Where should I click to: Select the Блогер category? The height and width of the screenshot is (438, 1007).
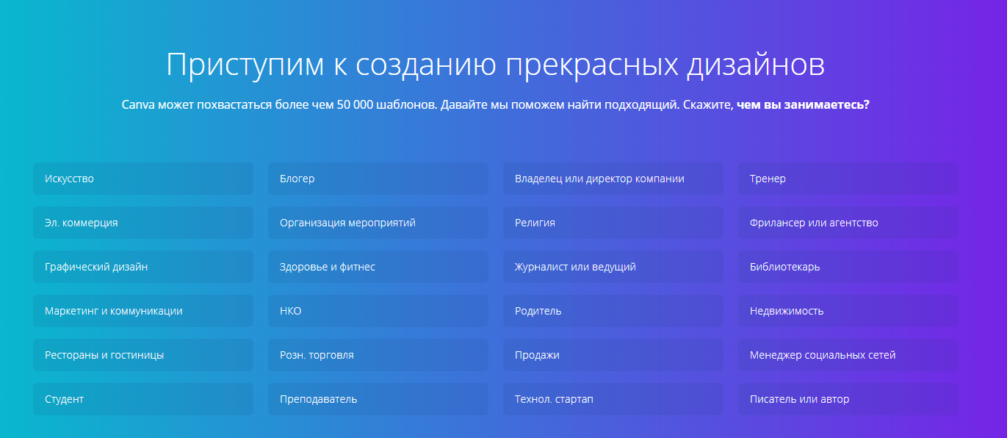click(x=378, y=179)
